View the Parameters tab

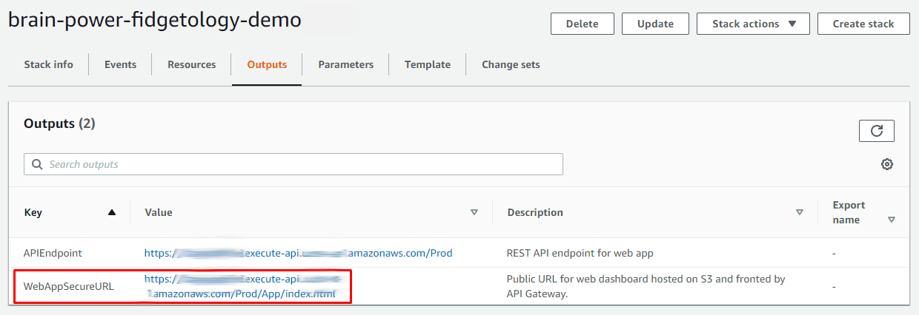[x=345, y=64]
